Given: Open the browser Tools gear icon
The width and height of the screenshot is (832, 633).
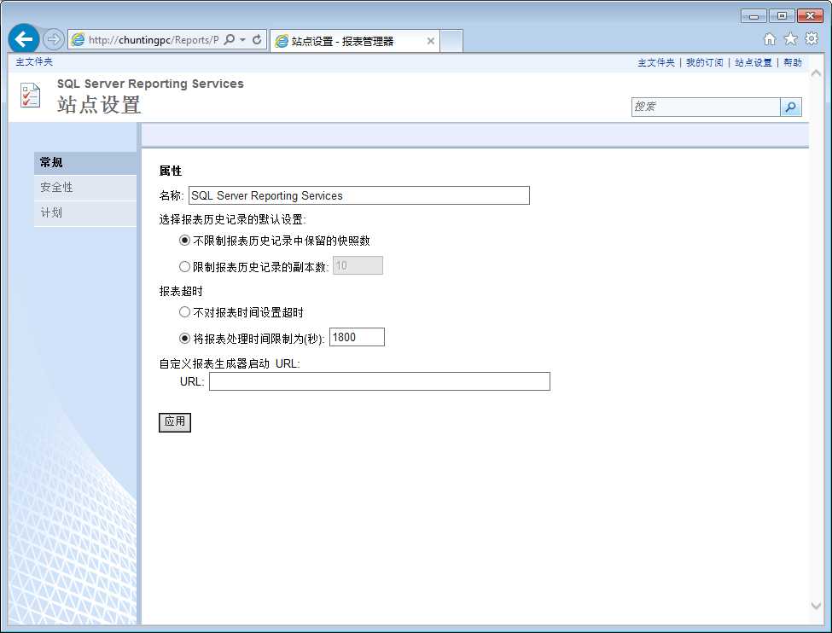Looking at the screenshot, I should pyautogui.click(x=812, y=38).
